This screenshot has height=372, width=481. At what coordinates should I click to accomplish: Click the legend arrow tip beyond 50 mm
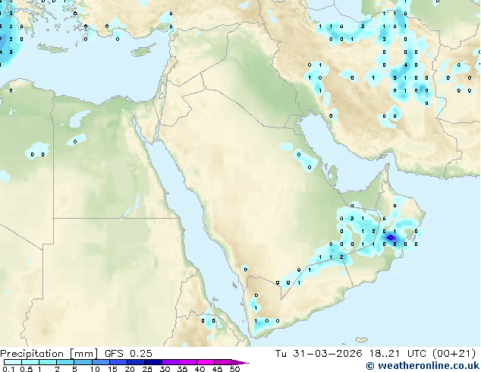240,362
